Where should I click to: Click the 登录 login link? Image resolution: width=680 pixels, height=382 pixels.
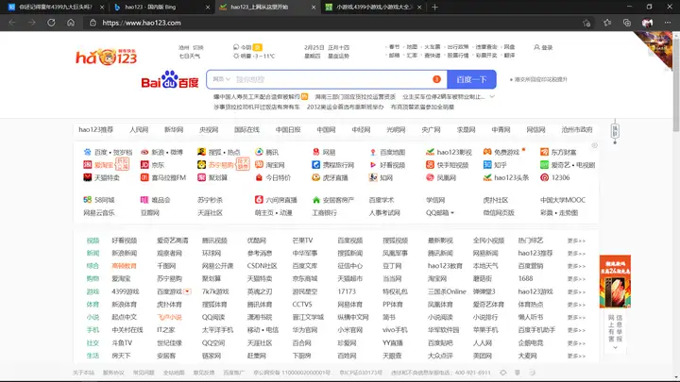pos(543,47)
